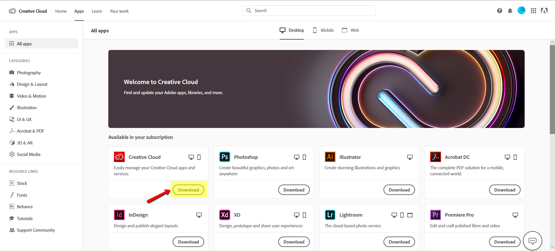Click the Illustrator Ai icon
555x251 pixels.
(330, 157)
